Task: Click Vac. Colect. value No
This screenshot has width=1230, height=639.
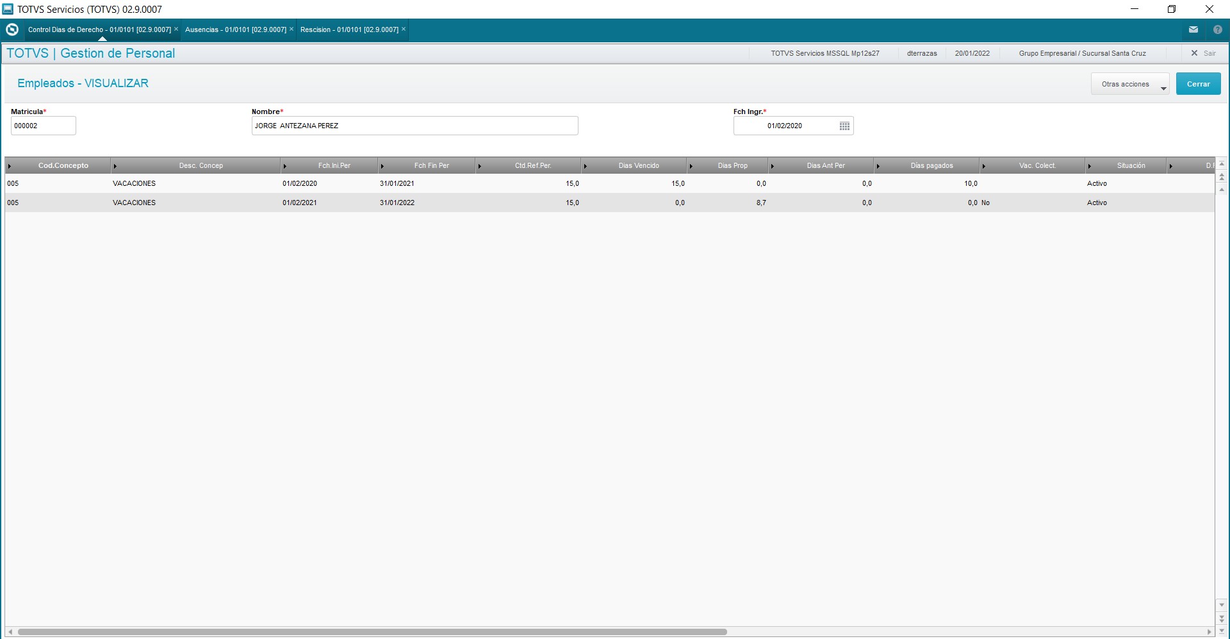Action: pos(985,203)
